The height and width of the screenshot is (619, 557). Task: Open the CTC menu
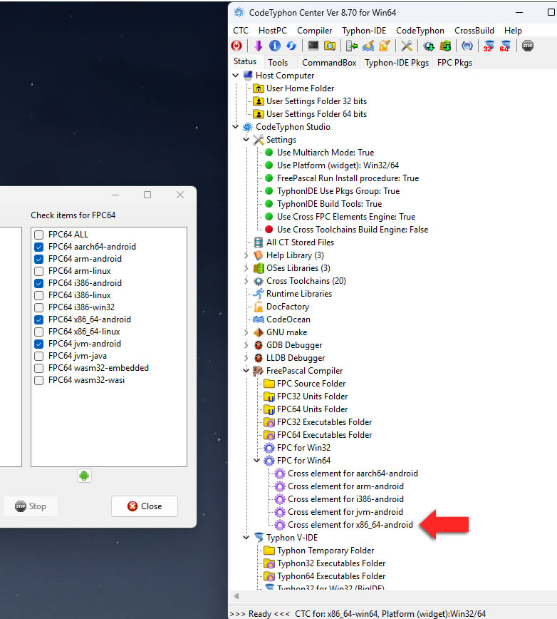tap(241, 31)
